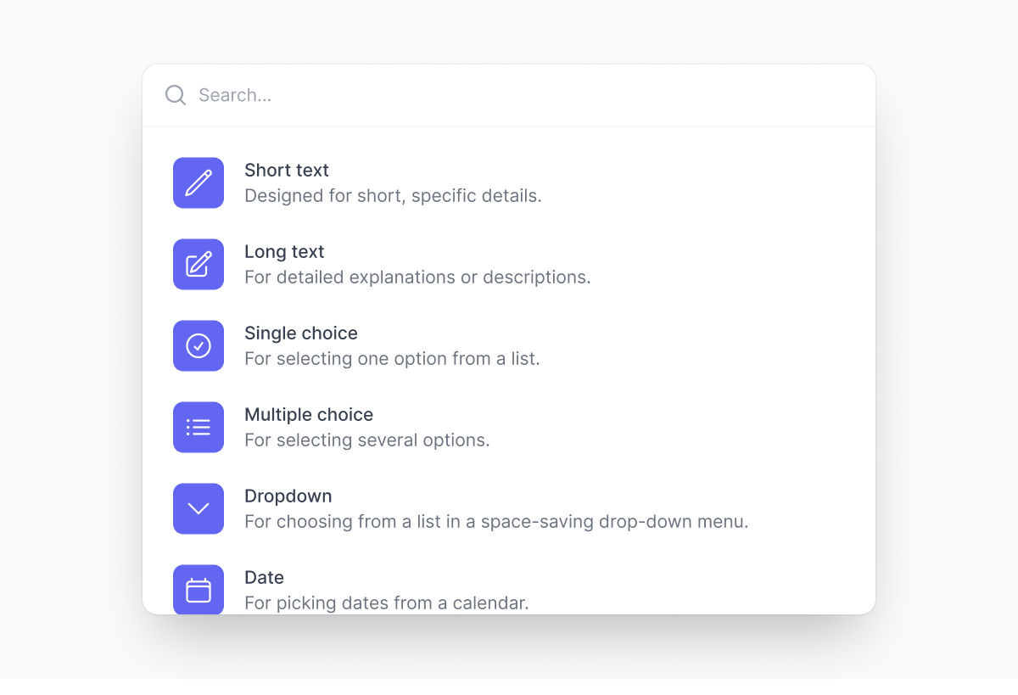Choose the "Long text" title
Image resolution: width=1018 pixels, height=695 pixels.
click(284, 251)
